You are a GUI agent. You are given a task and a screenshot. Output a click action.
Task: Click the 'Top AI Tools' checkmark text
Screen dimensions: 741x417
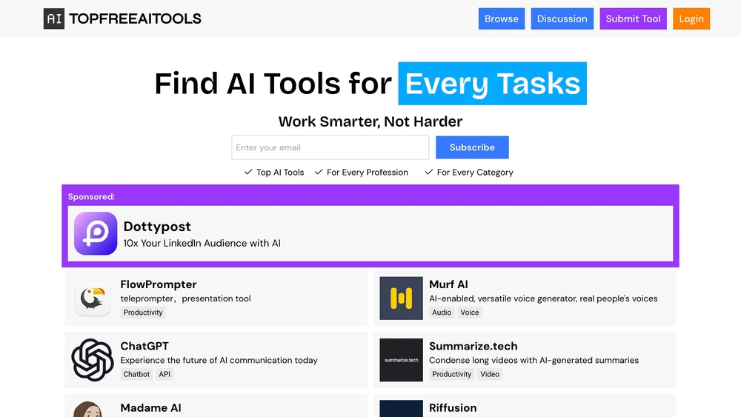click(x=280, y=173)
